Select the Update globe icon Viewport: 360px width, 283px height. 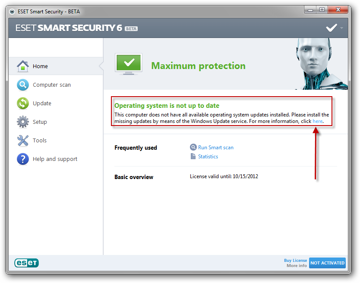tap(22, 103)
